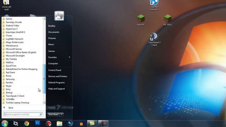Open the blue globe taskbar icon
This screenshot has height=127, width=226.
coord(70,123)
